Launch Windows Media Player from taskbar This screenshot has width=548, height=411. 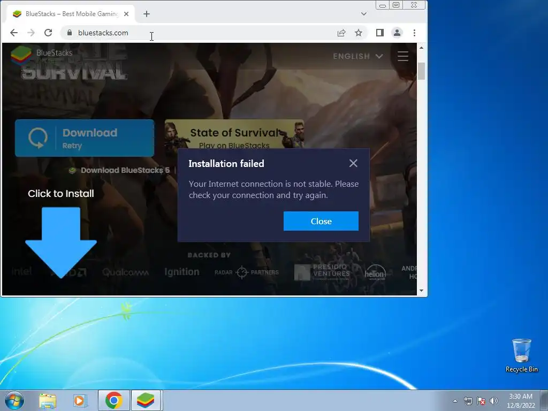[x=80, y=400]
